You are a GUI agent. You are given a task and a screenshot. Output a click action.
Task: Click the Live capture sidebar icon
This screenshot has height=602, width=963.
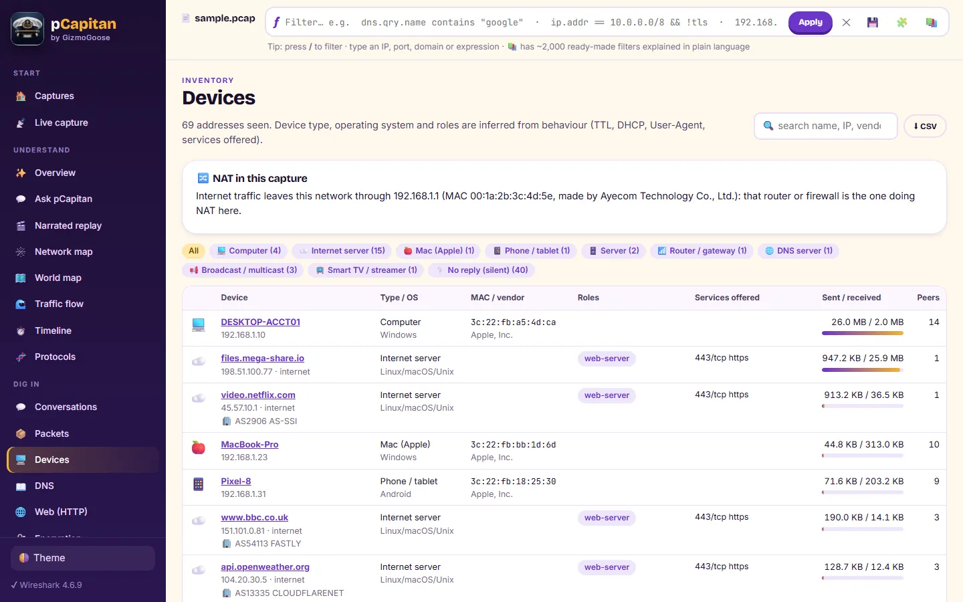click(x=21, y=123)
